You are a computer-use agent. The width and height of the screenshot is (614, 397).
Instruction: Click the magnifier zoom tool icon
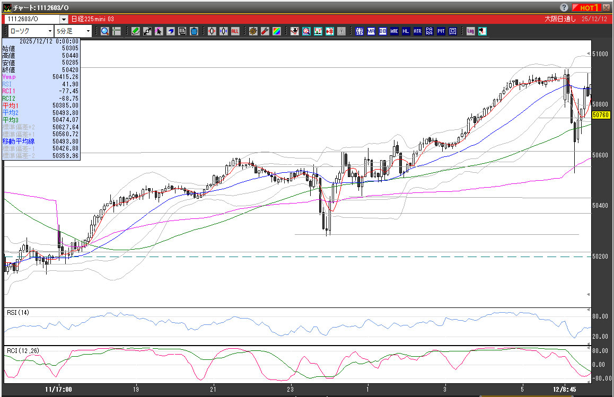point(105,31)
